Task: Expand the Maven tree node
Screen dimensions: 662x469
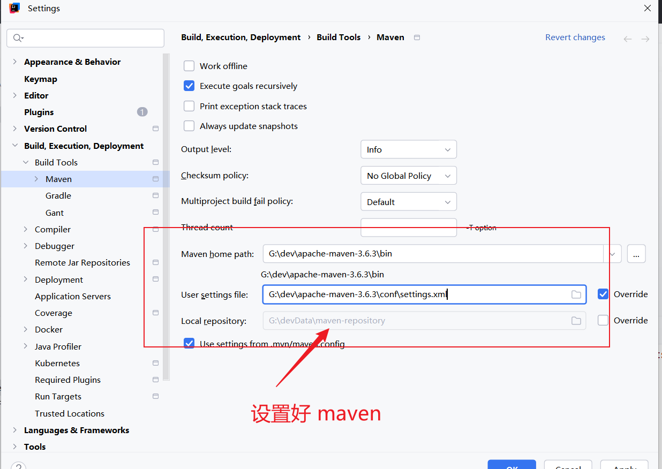Action: (x=36, y=179)
